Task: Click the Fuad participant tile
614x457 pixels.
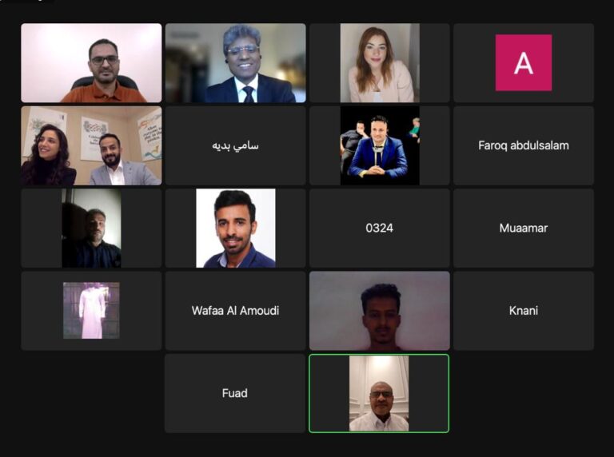Action: click(235, 393)
